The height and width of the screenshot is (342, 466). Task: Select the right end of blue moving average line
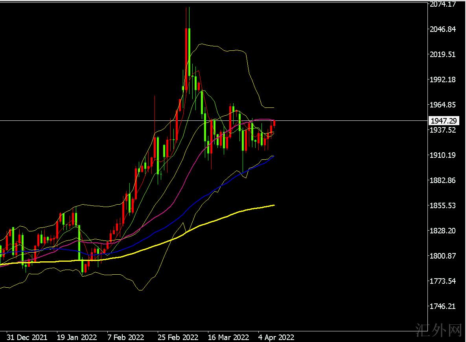pos(273,157)
